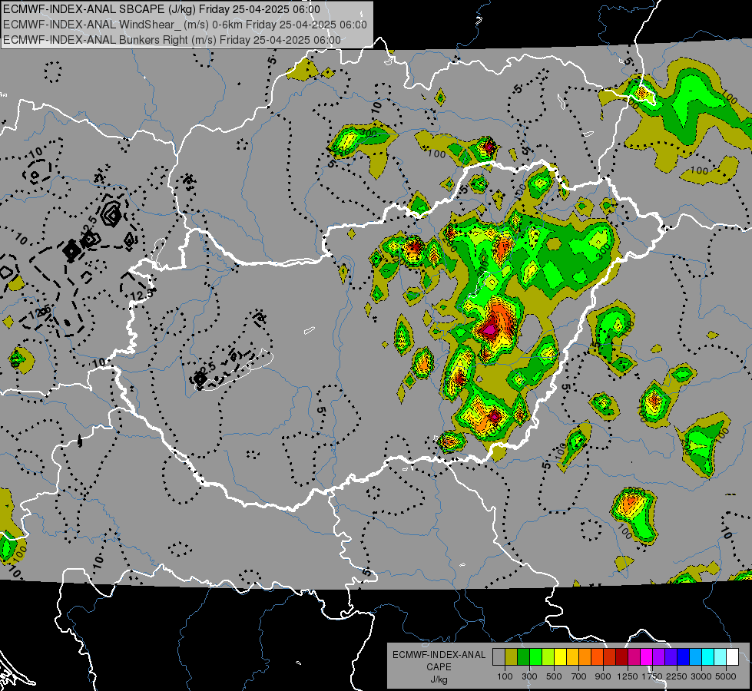This screenshot has height=691, width=752.
Task: Click the 700 value under legend
Action: pos(579,676)
